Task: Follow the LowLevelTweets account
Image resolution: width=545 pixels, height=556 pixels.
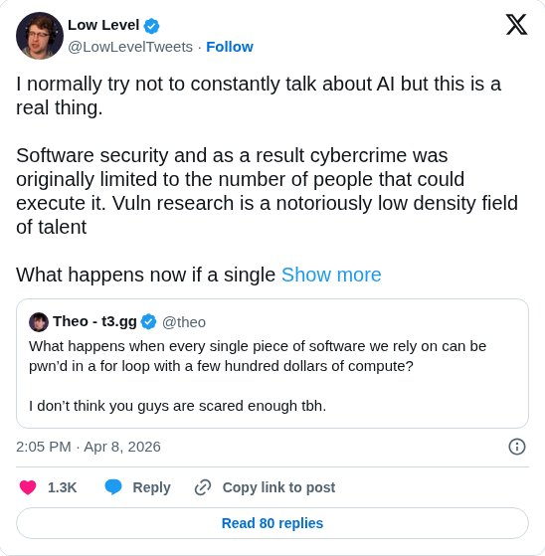Action: pyautogui.click(x=230, y=47)
